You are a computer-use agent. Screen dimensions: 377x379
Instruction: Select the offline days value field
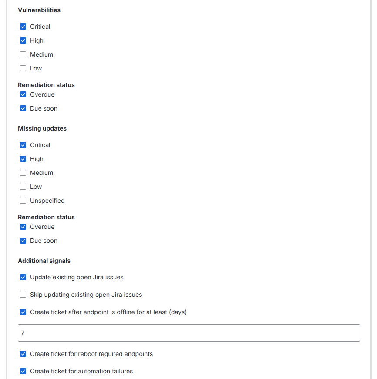pos(188,332)
